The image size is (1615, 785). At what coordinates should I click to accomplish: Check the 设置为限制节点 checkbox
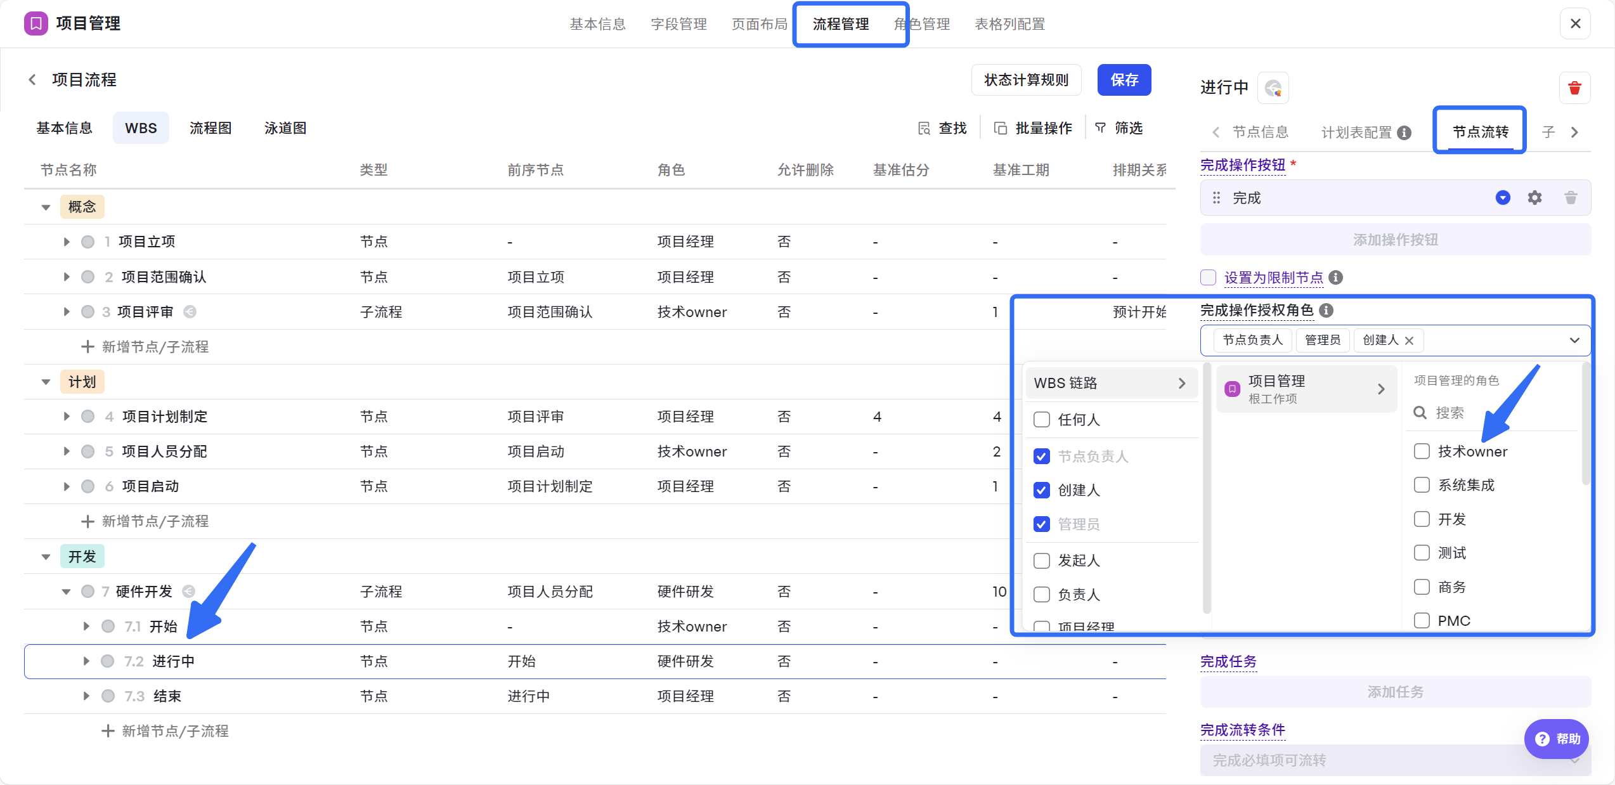coord(1209,278)
